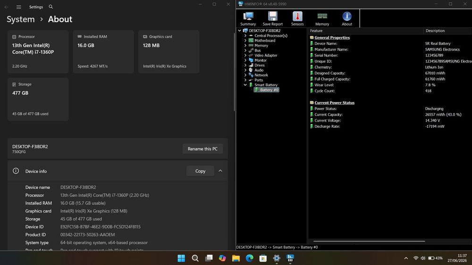Select the Battery #0 tree item
Image resolution: width=472 pixels, height=265 pixels.
coord(267,90)
